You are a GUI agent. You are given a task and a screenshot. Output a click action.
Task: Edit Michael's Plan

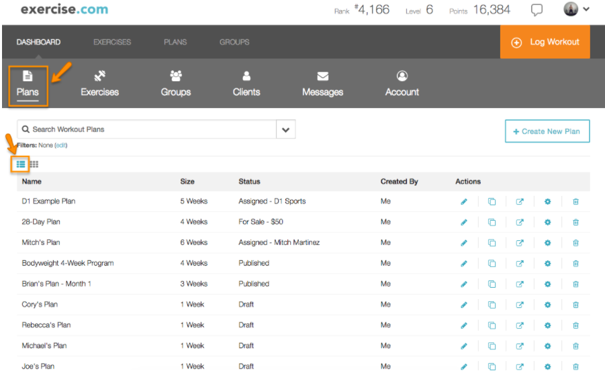464,346
